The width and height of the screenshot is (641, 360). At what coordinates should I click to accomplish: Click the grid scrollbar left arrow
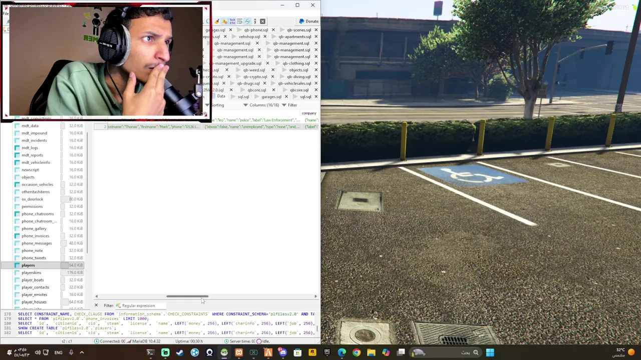click(x=97, y=296)
